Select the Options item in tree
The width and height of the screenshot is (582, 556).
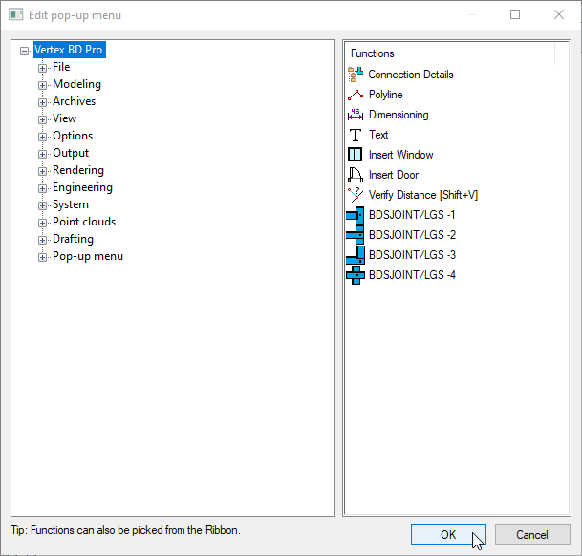pyautogui.click(x=73, y=136)
